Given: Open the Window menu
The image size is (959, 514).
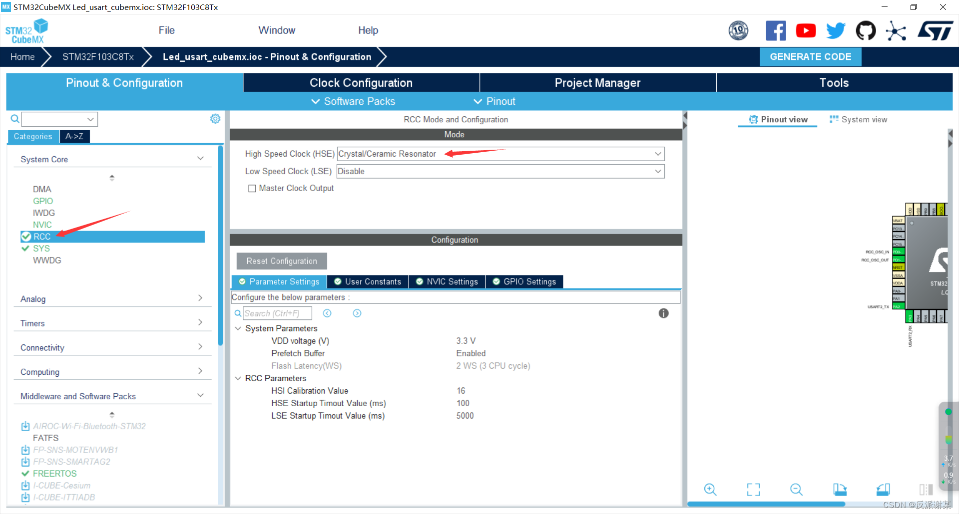Looking at the screenshot, I should pos(277,30).
